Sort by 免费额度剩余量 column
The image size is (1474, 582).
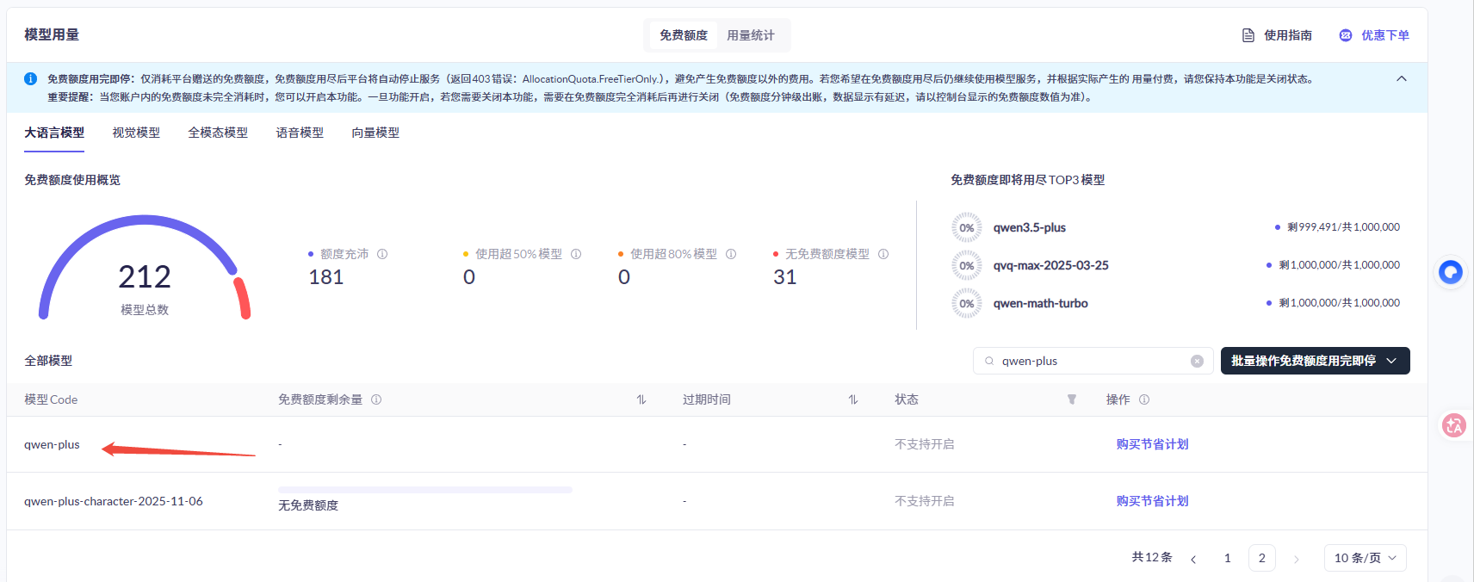[x=641, y=399]
